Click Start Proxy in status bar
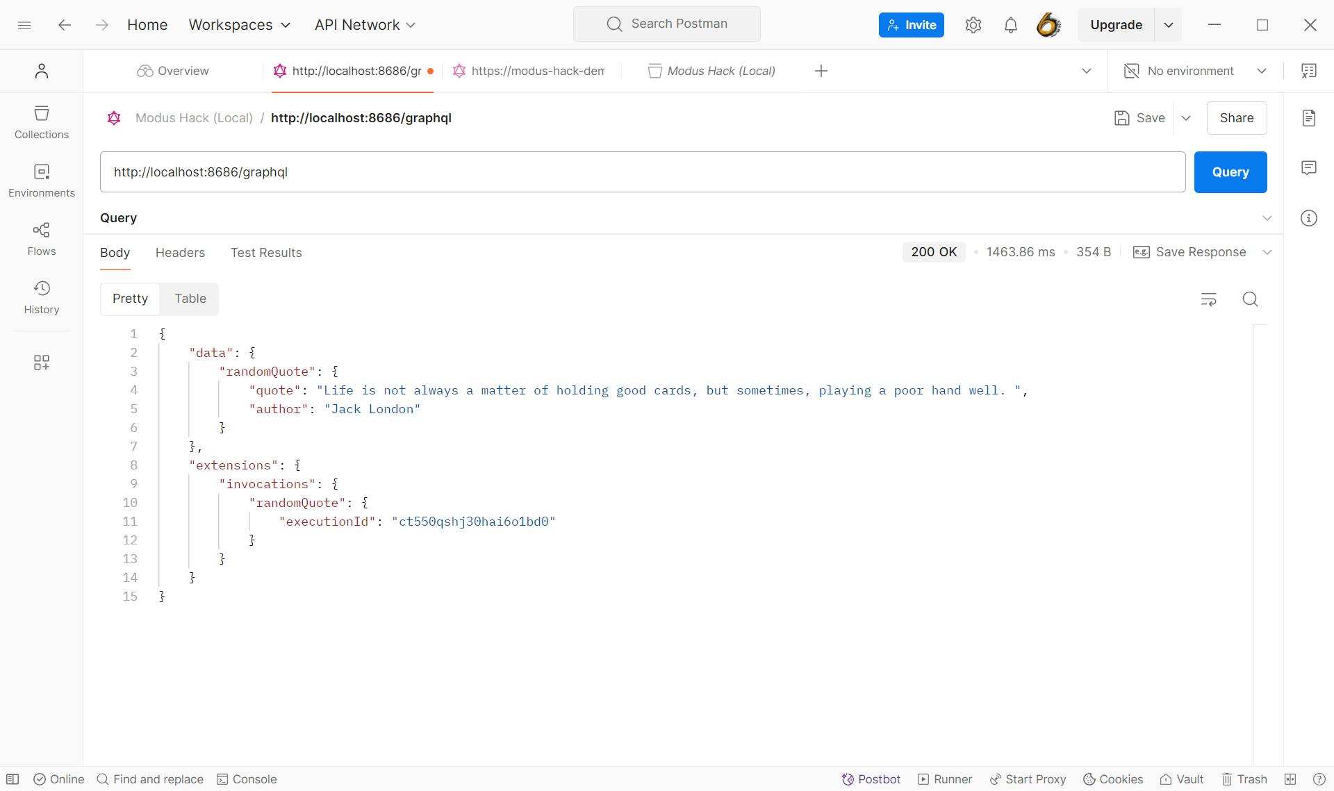The height and width of the screenshot is (791, 1334). pos(1028,779)
